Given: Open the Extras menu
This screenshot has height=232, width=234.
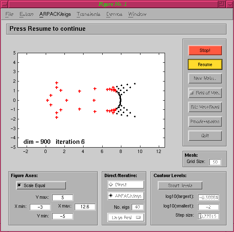Looking at the screenshot, I should point(27,14).
